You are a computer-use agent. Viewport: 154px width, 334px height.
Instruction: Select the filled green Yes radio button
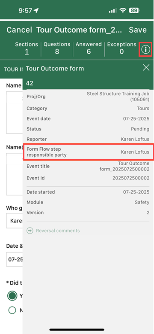pyautogui.click(x=12, y=295)
